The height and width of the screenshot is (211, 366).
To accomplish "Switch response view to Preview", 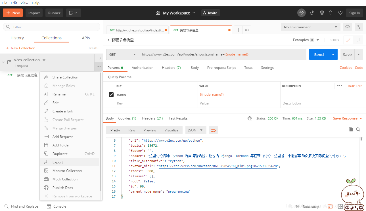I will 150,130.
